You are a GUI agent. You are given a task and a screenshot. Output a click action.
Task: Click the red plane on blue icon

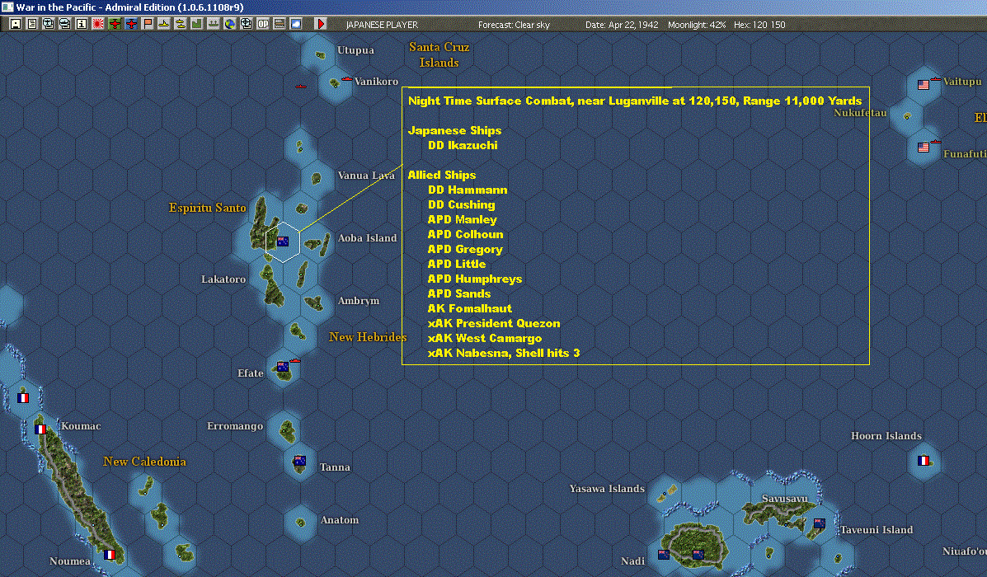click(x=131, y=24)
